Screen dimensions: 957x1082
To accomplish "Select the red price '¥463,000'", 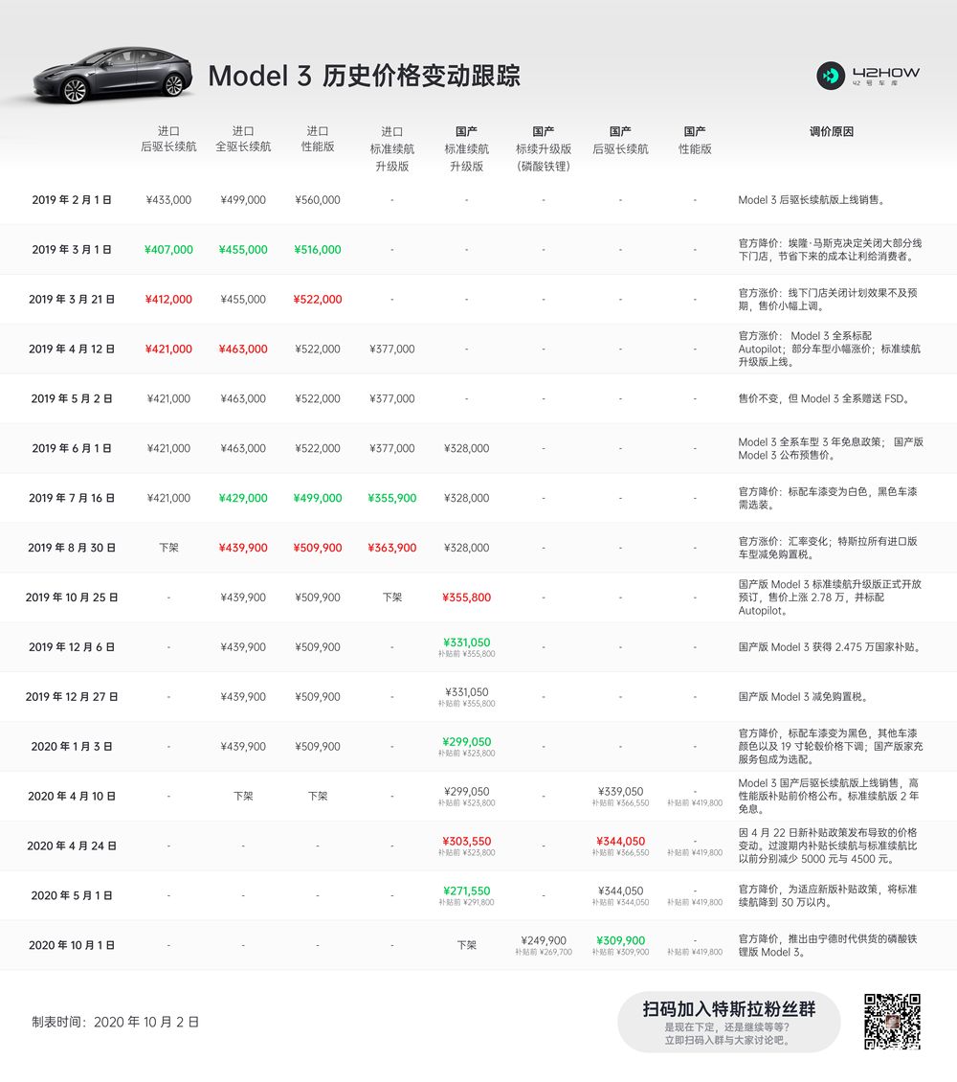I will [x=243, y=349].
